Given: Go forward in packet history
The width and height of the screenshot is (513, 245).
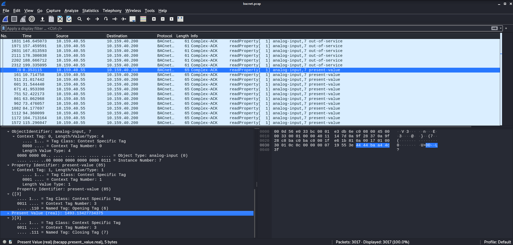Looking at the screenshot, I should click(x=97, y=19).
